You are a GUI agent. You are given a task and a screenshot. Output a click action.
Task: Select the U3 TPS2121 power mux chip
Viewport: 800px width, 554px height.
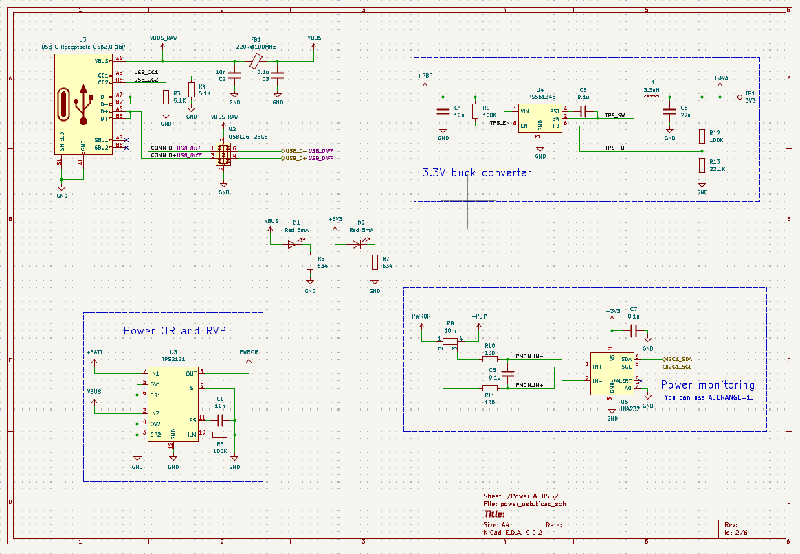coord(173,404)
